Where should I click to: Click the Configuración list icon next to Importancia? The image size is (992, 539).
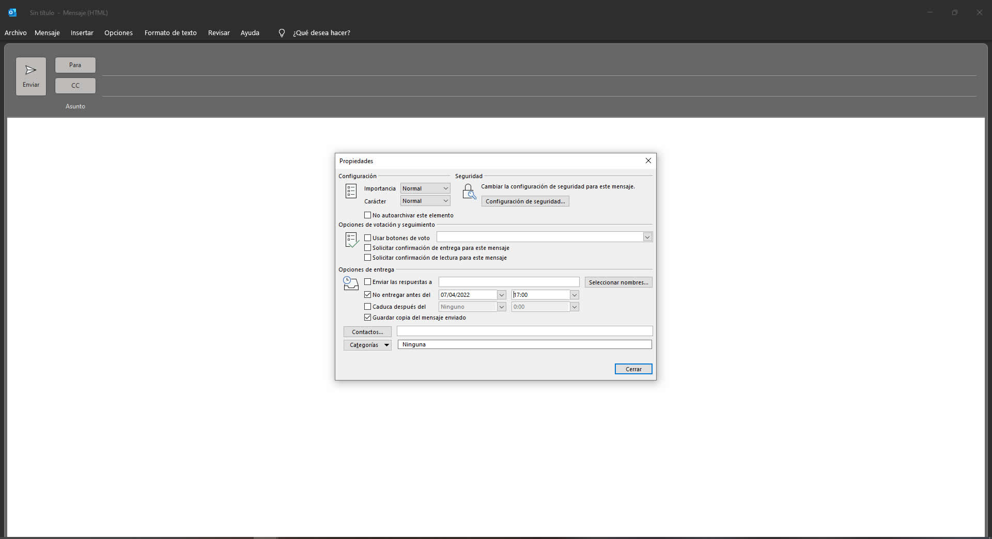(x=351, y=191)
